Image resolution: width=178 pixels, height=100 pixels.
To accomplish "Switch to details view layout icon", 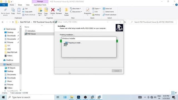I will click(173, 93).
